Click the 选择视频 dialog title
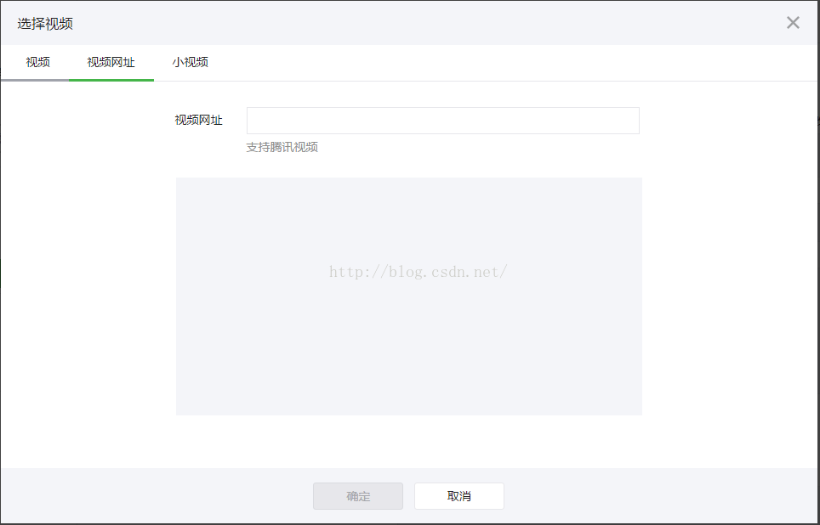This screenshot has width=820, height=525. (x=45, y=24)
